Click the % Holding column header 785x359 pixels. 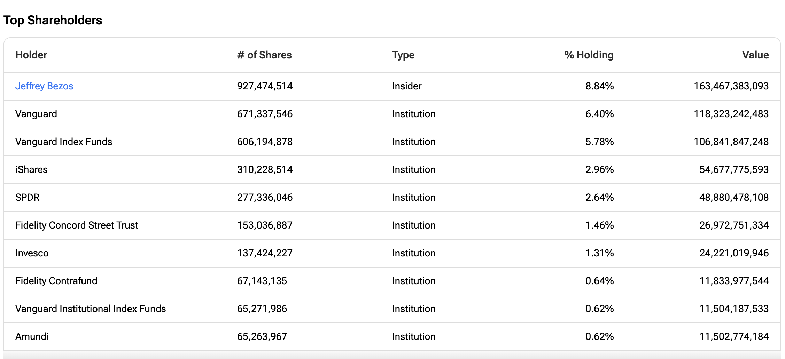click(589, 55)
